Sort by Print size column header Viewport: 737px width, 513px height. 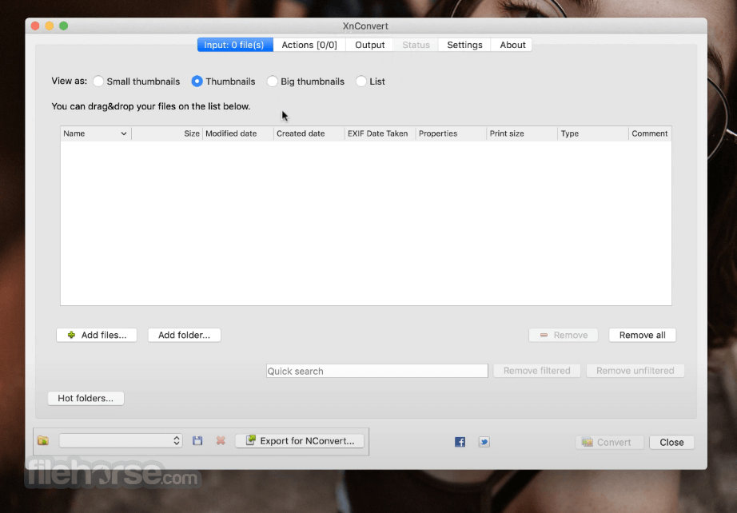tap(522, 133)
